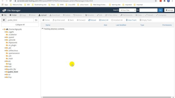175x98 pixels.
Task: Click the Edit toolbar button
Action: pos(100,15)
